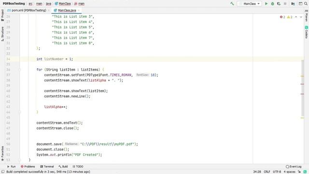This screenshot has width=309, height=174.
Task: Click the fold end marker at line 44
Action: click(x=20, y=112)
